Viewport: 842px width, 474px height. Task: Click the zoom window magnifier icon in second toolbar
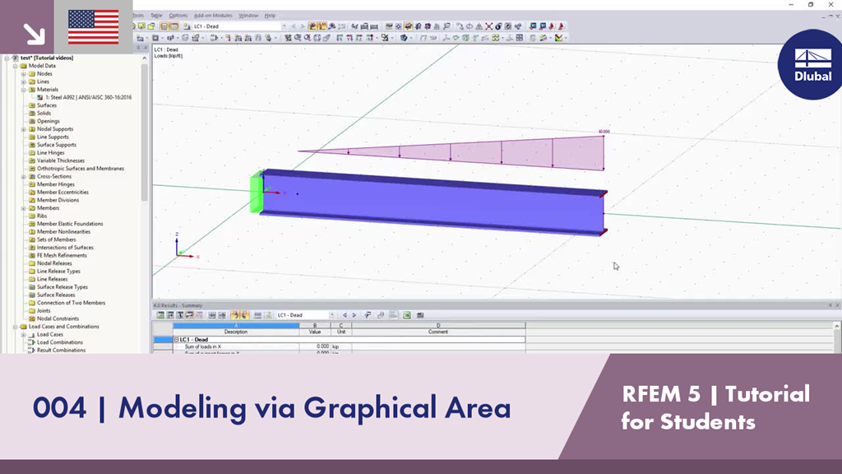297,38
